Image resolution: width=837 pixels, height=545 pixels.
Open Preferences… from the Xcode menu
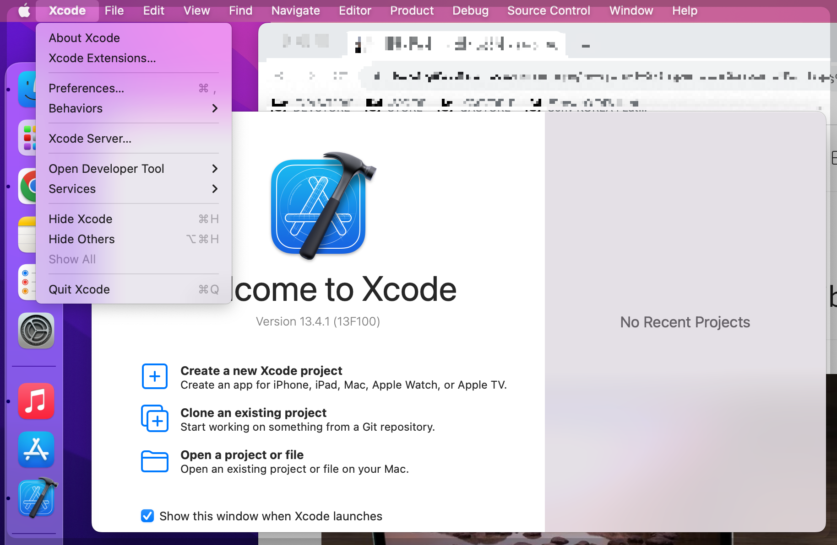click(133, 88)
